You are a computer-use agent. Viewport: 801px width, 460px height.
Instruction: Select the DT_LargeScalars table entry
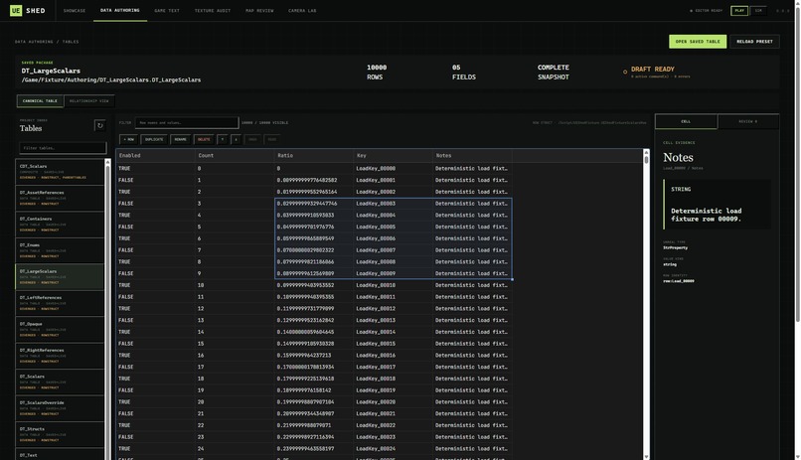click(60, 277)
